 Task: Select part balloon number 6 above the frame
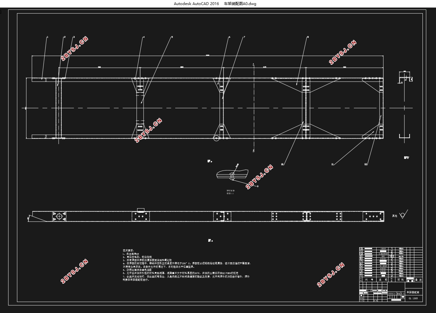[x=229, y=37]
